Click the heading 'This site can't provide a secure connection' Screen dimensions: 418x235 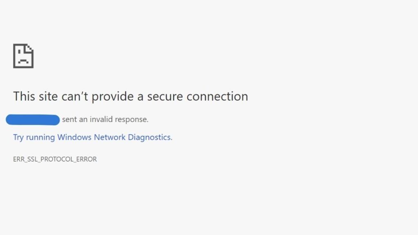130,97
